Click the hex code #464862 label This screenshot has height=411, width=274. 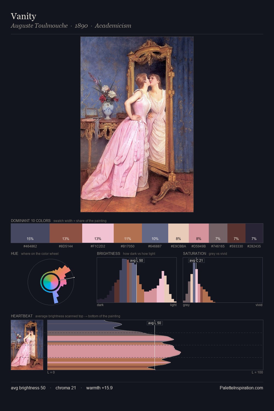coord(30,246)
